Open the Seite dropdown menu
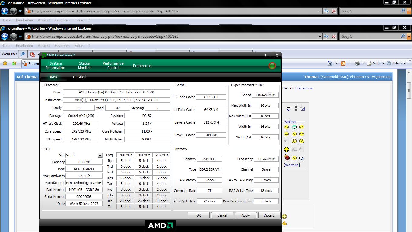Screen dimensions: 412x232 376,63
